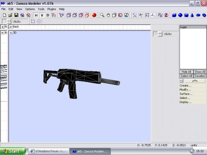The width and height of the screenshot is (207, 155).
Task: Create a cone primitive from toolbar
Action: coord(192,15)
